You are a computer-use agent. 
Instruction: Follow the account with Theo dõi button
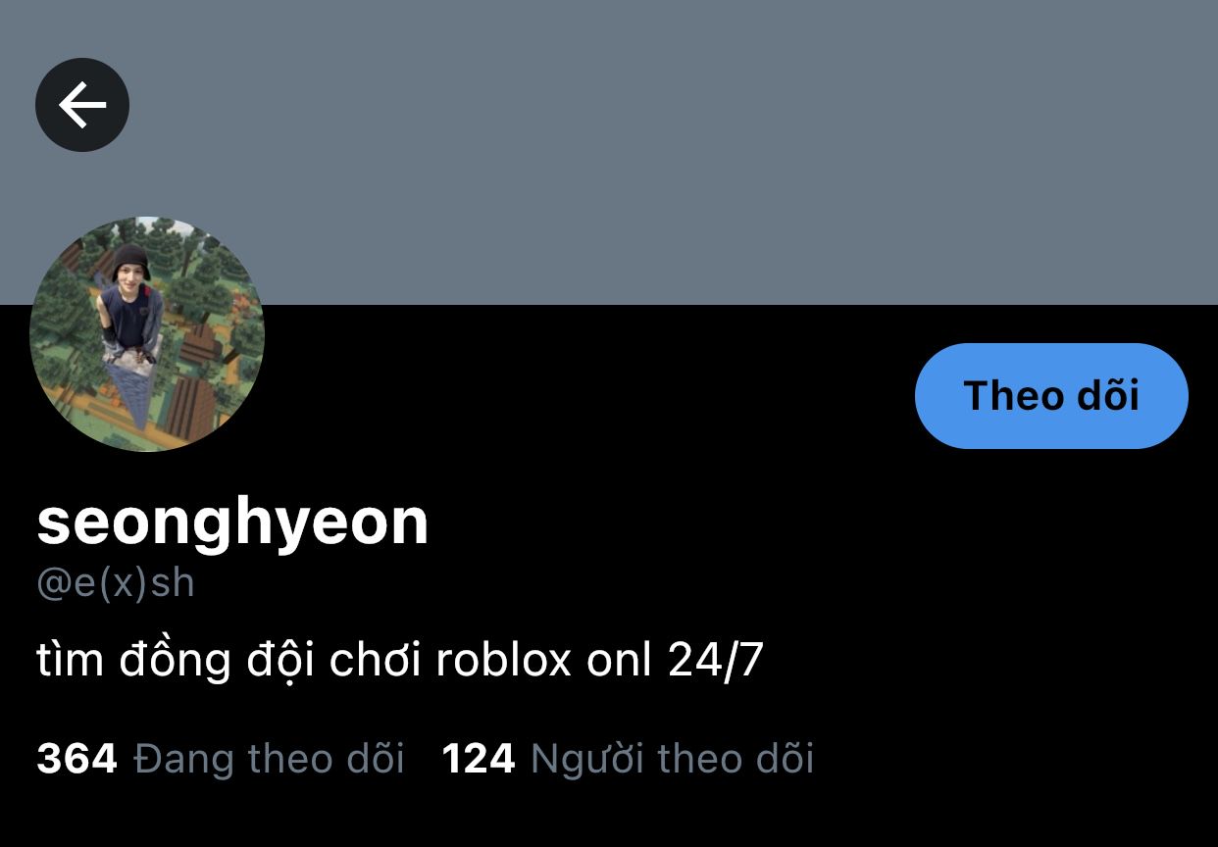[x=1051, y=396]
